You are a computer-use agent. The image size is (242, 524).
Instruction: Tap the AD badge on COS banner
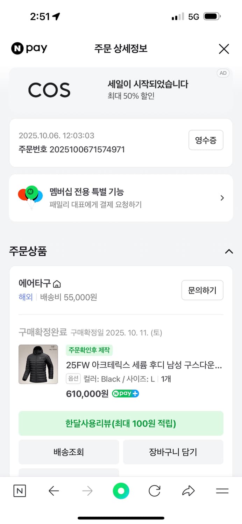pyautogui.click(x=223, y=73)
